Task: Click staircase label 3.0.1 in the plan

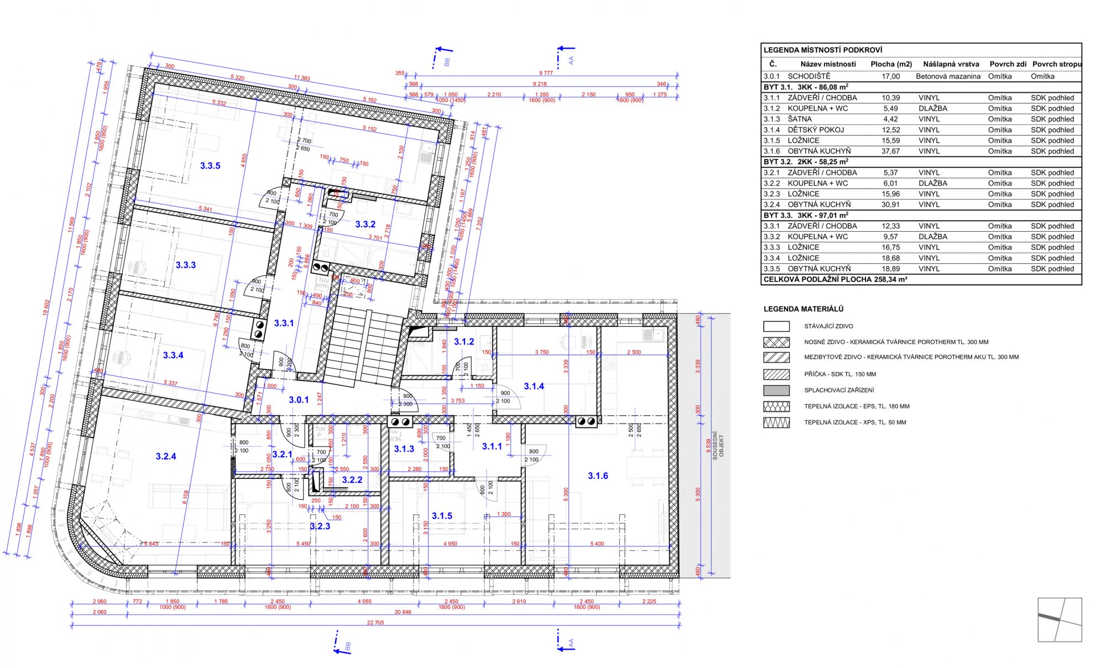Action: 299,400
